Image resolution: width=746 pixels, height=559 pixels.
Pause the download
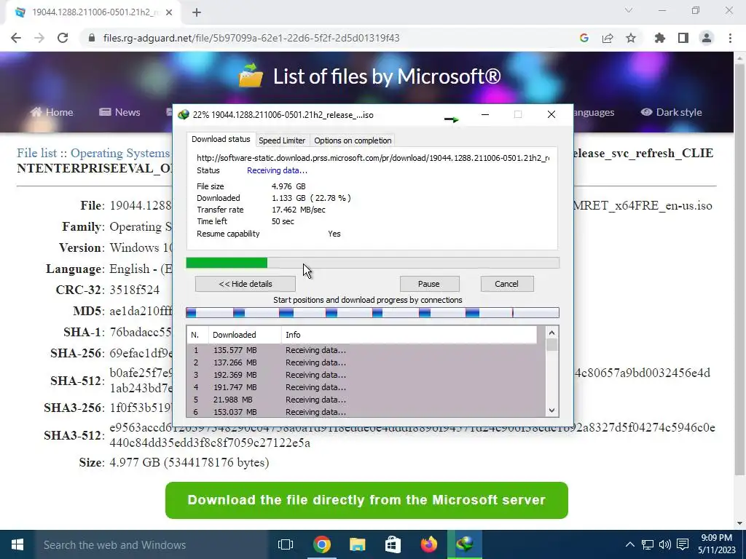pos(429,284)
